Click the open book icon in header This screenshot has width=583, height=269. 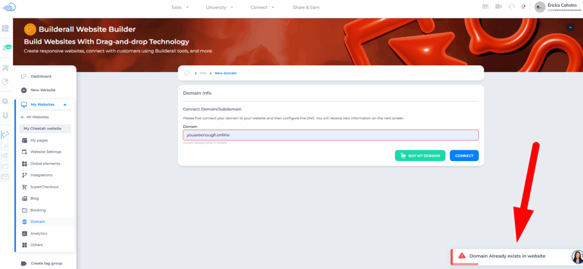point(485,7)
